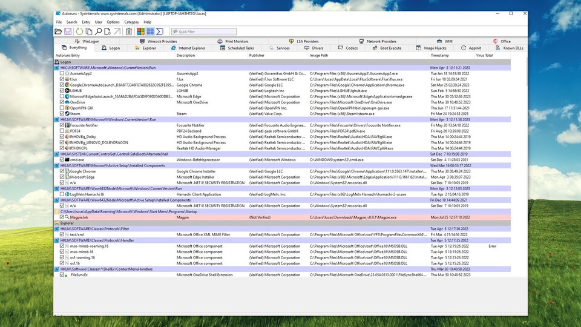The height and width of the screenshot is (327, 581).
Task: Click the Copy toolbar icon
Action: [x=89, y=31]
